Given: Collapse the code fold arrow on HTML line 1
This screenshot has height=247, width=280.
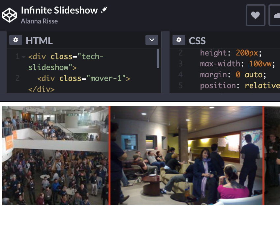Looking at the screenshot, I should coord(23,57).
